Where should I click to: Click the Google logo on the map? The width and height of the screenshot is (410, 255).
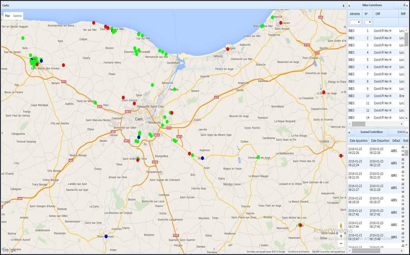point(9,250)
